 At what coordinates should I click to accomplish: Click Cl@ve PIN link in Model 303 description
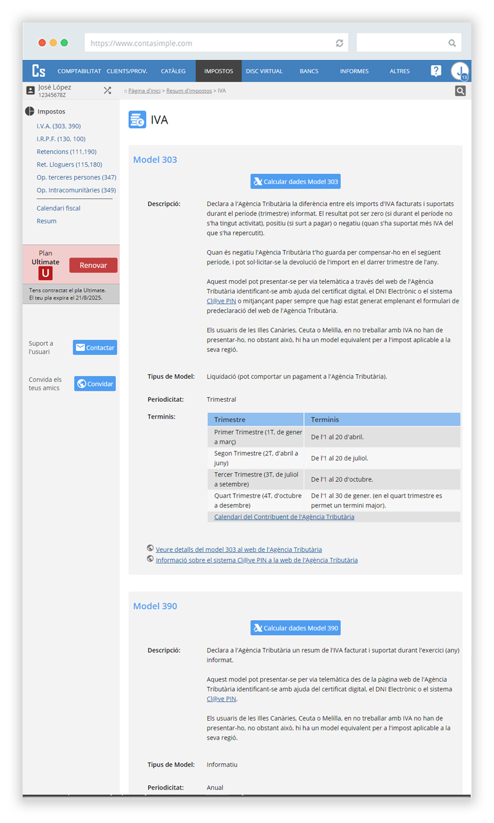[222, 301]
